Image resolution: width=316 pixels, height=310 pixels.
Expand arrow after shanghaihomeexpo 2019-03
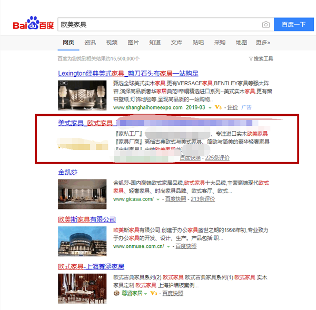210,108
